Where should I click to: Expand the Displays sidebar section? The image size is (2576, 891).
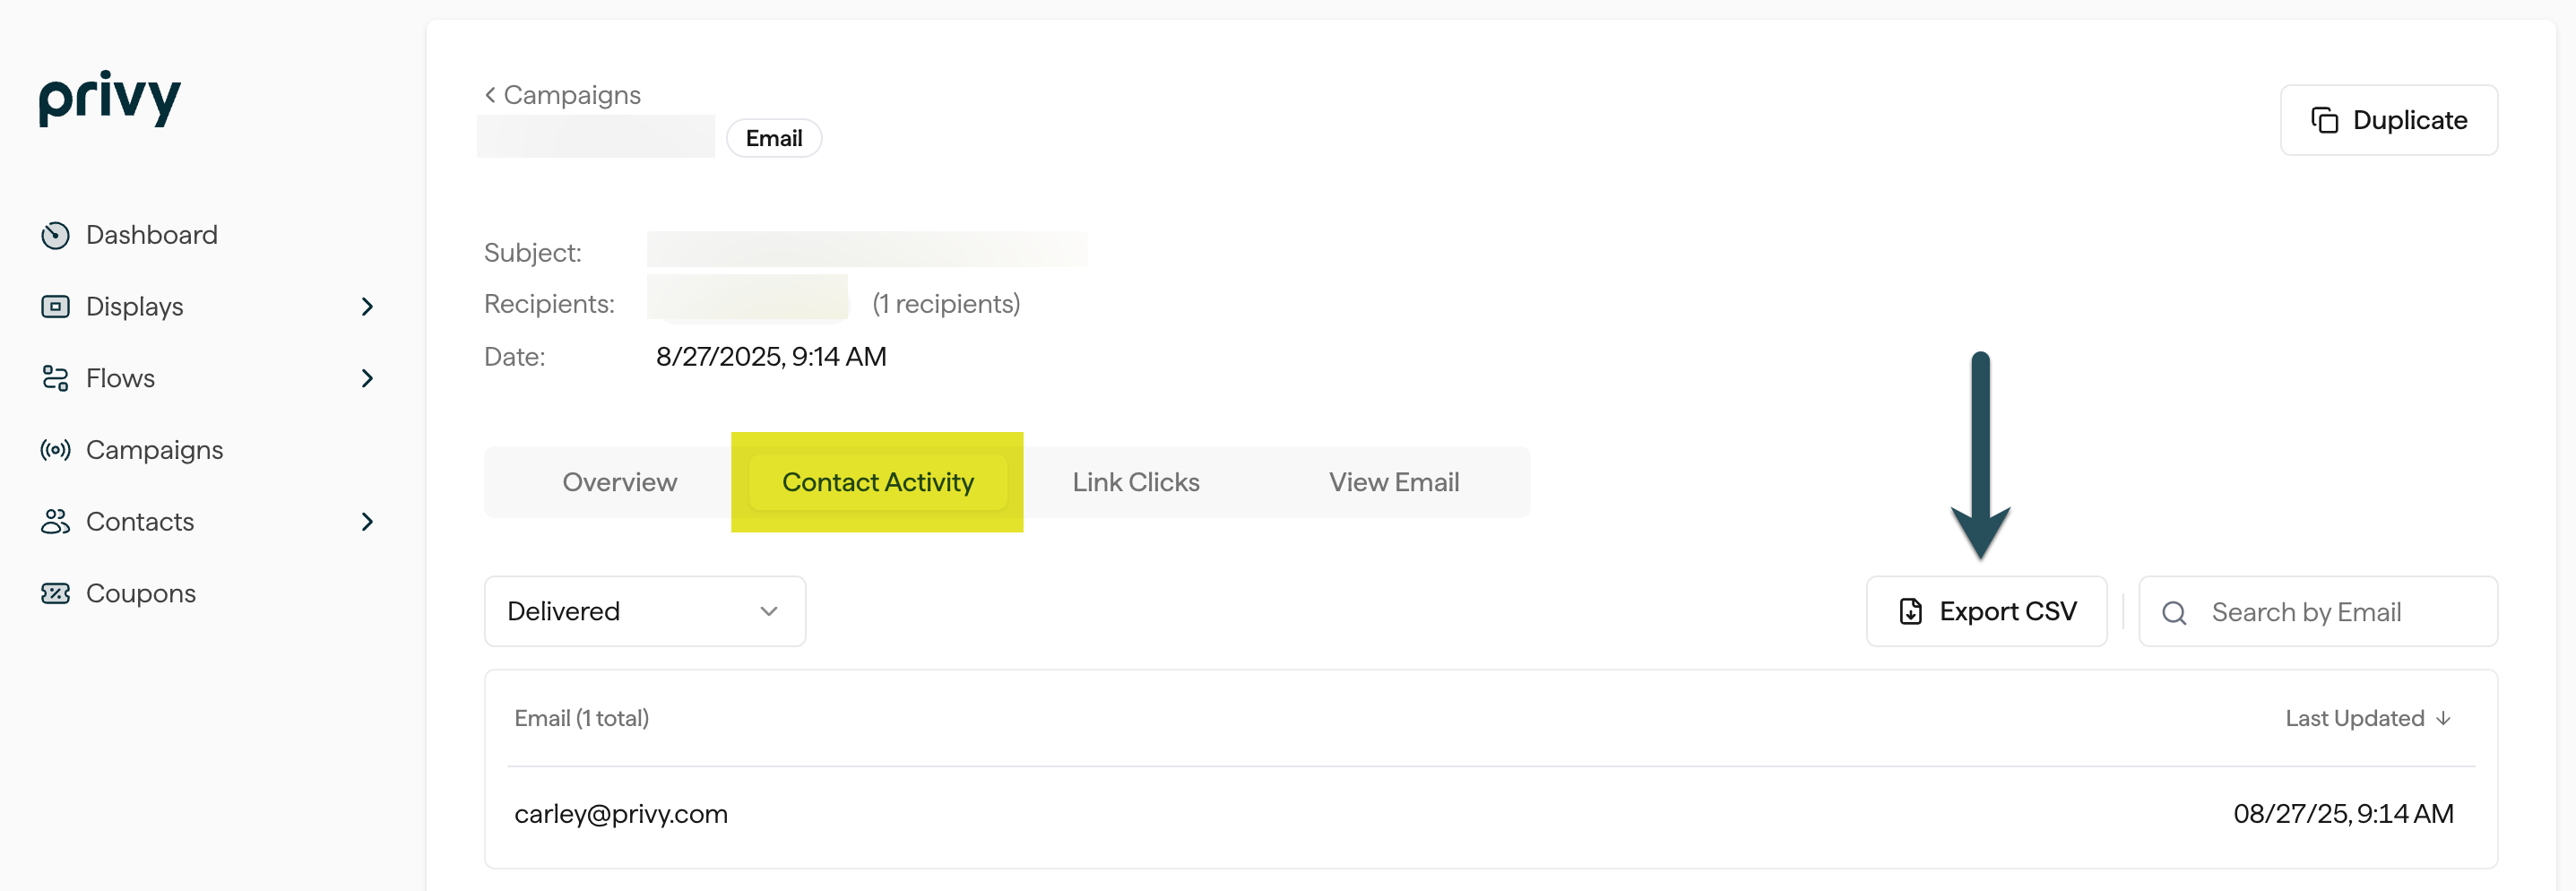point(367,306)
